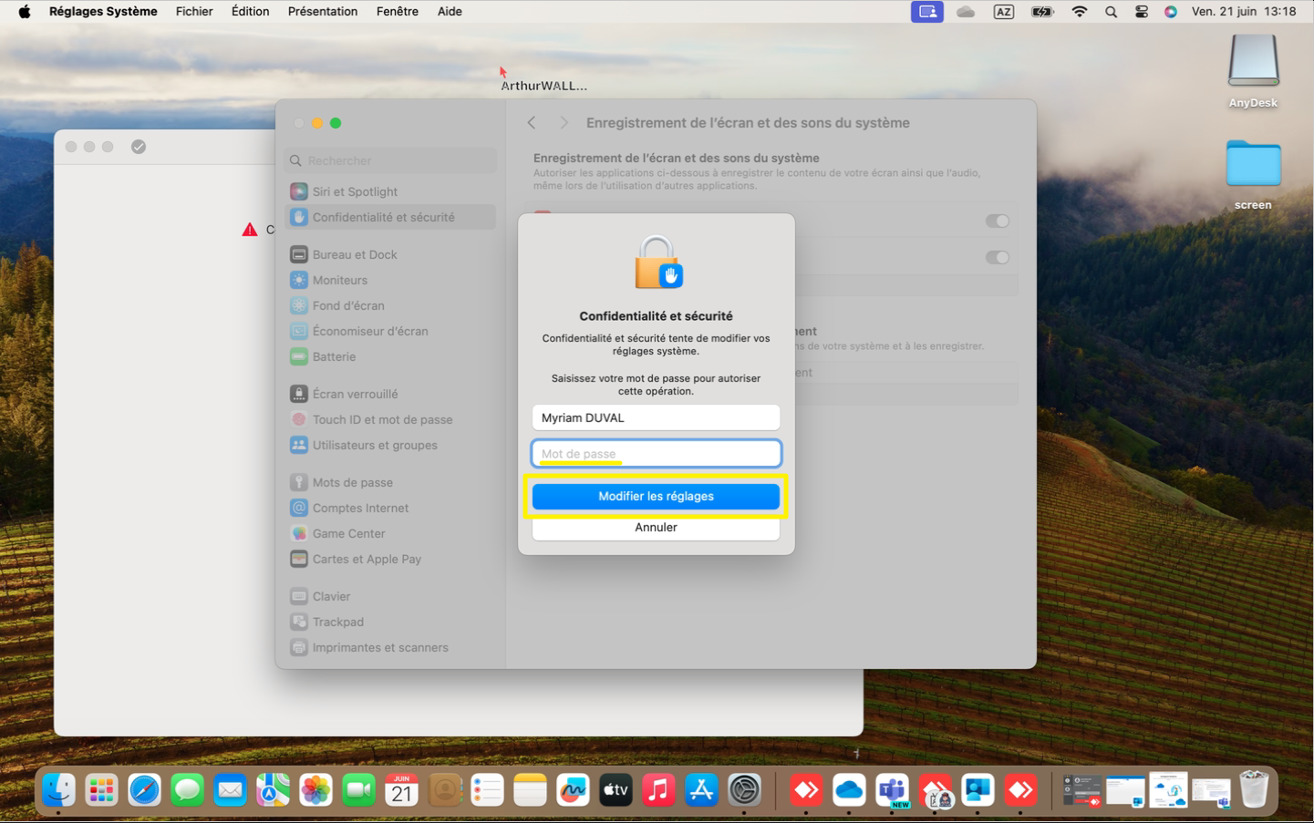Screen dimensions: 1314x823
Task: Open Bureau et Dock settings
Action: pyautogui.click(x=391, y=254)
